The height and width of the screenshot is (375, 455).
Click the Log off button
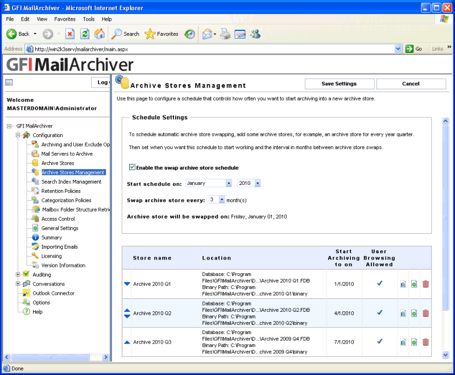click(101, 83)
